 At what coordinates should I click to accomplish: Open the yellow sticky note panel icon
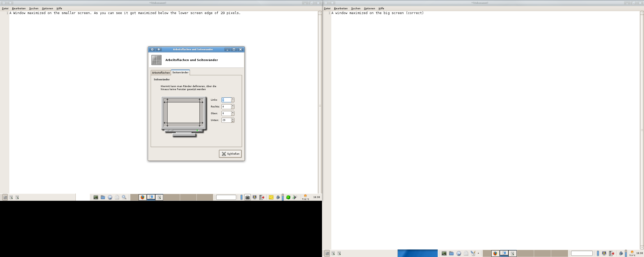271,198
